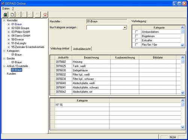
Task: Select the Kunden tree item
Action: point(11,74)
